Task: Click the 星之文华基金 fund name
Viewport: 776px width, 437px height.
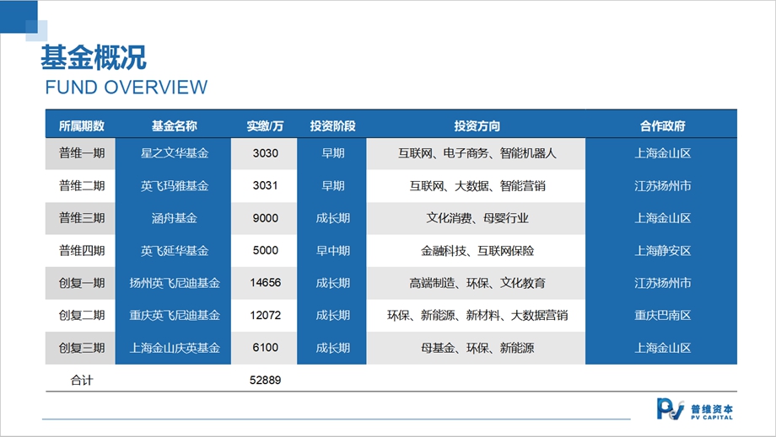Action: (175, 153)
